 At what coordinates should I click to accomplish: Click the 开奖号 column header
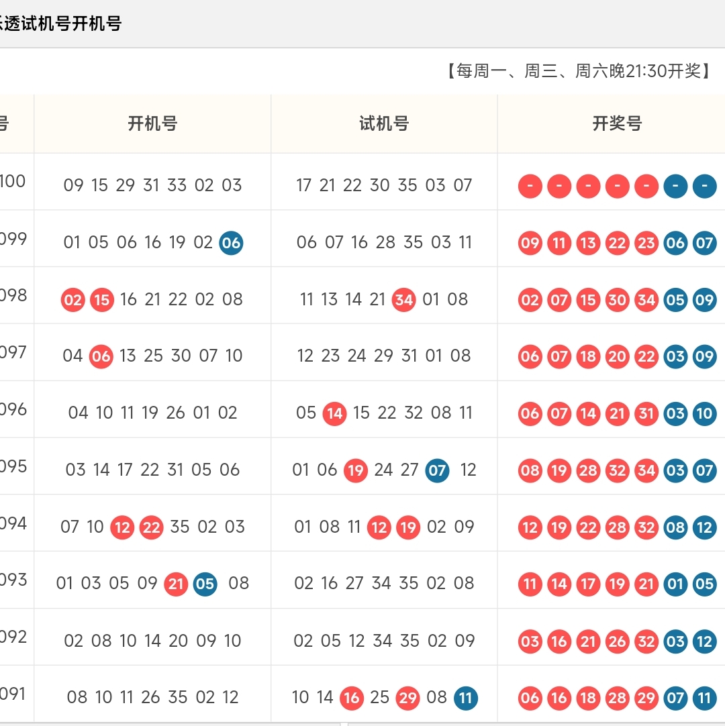click(x=617, y=123)
